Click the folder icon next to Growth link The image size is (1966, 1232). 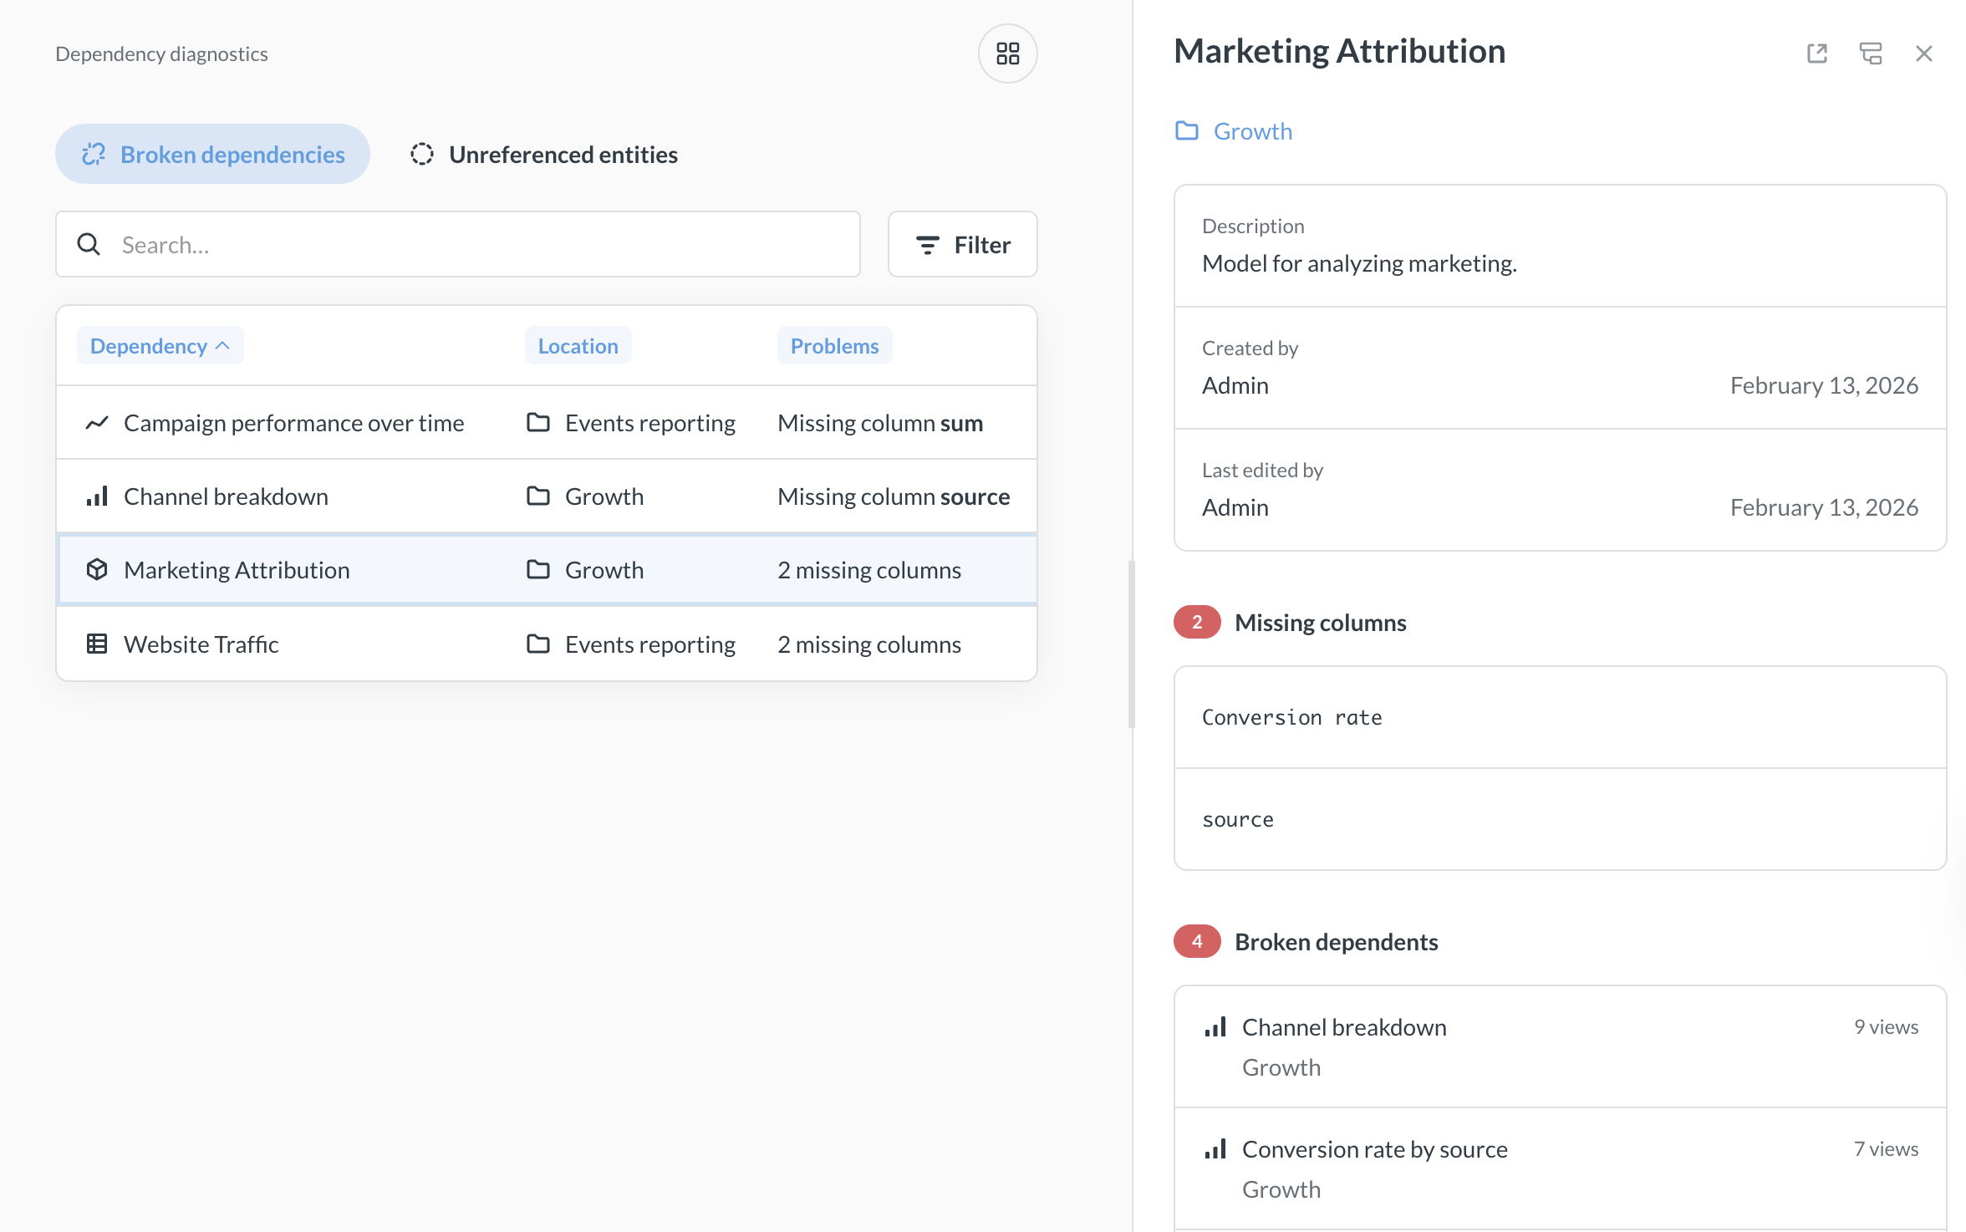pos(1186,131)
